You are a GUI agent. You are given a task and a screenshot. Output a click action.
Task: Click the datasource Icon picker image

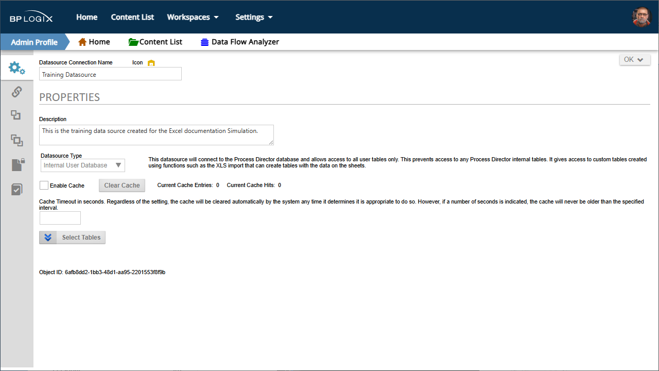151,63
